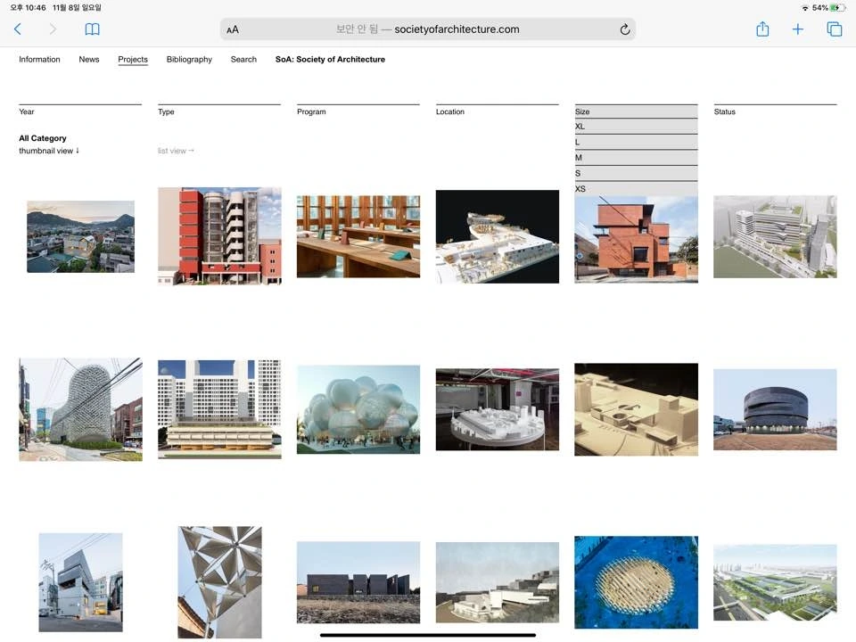Screen dimensions: 856x642
Task: Tap the Safari back arrow
Action: (18, 29)
